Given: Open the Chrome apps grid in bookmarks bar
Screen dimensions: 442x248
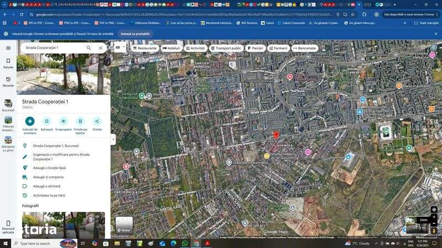Looking at the screenshot, I should [4, 23].
